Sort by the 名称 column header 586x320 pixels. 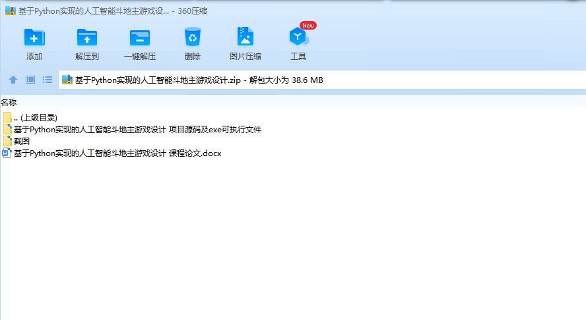(9, 102)
